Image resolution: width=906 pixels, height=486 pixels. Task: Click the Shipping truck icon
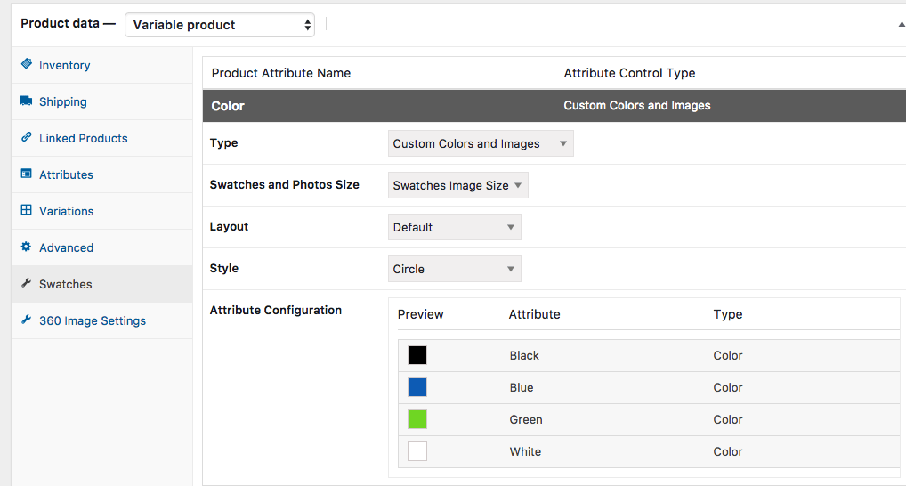click(x=27, y=101)
